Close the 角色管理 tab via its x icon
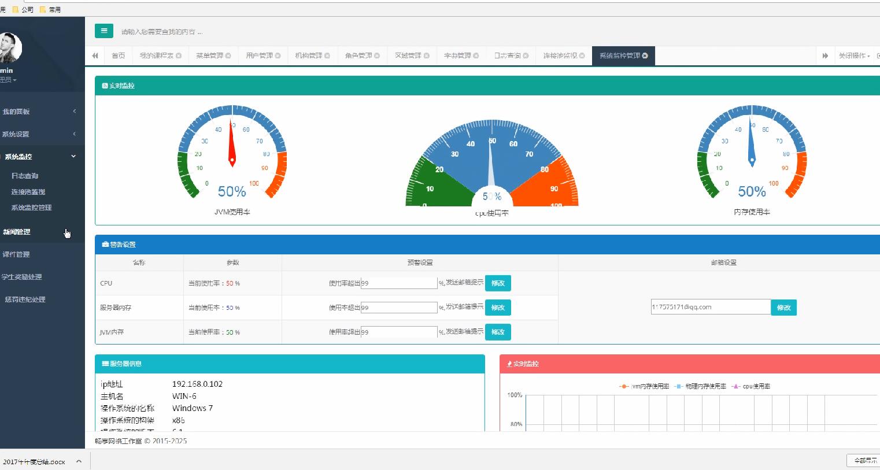This screenshot has width=880, height=470. [x=377, y=55]
